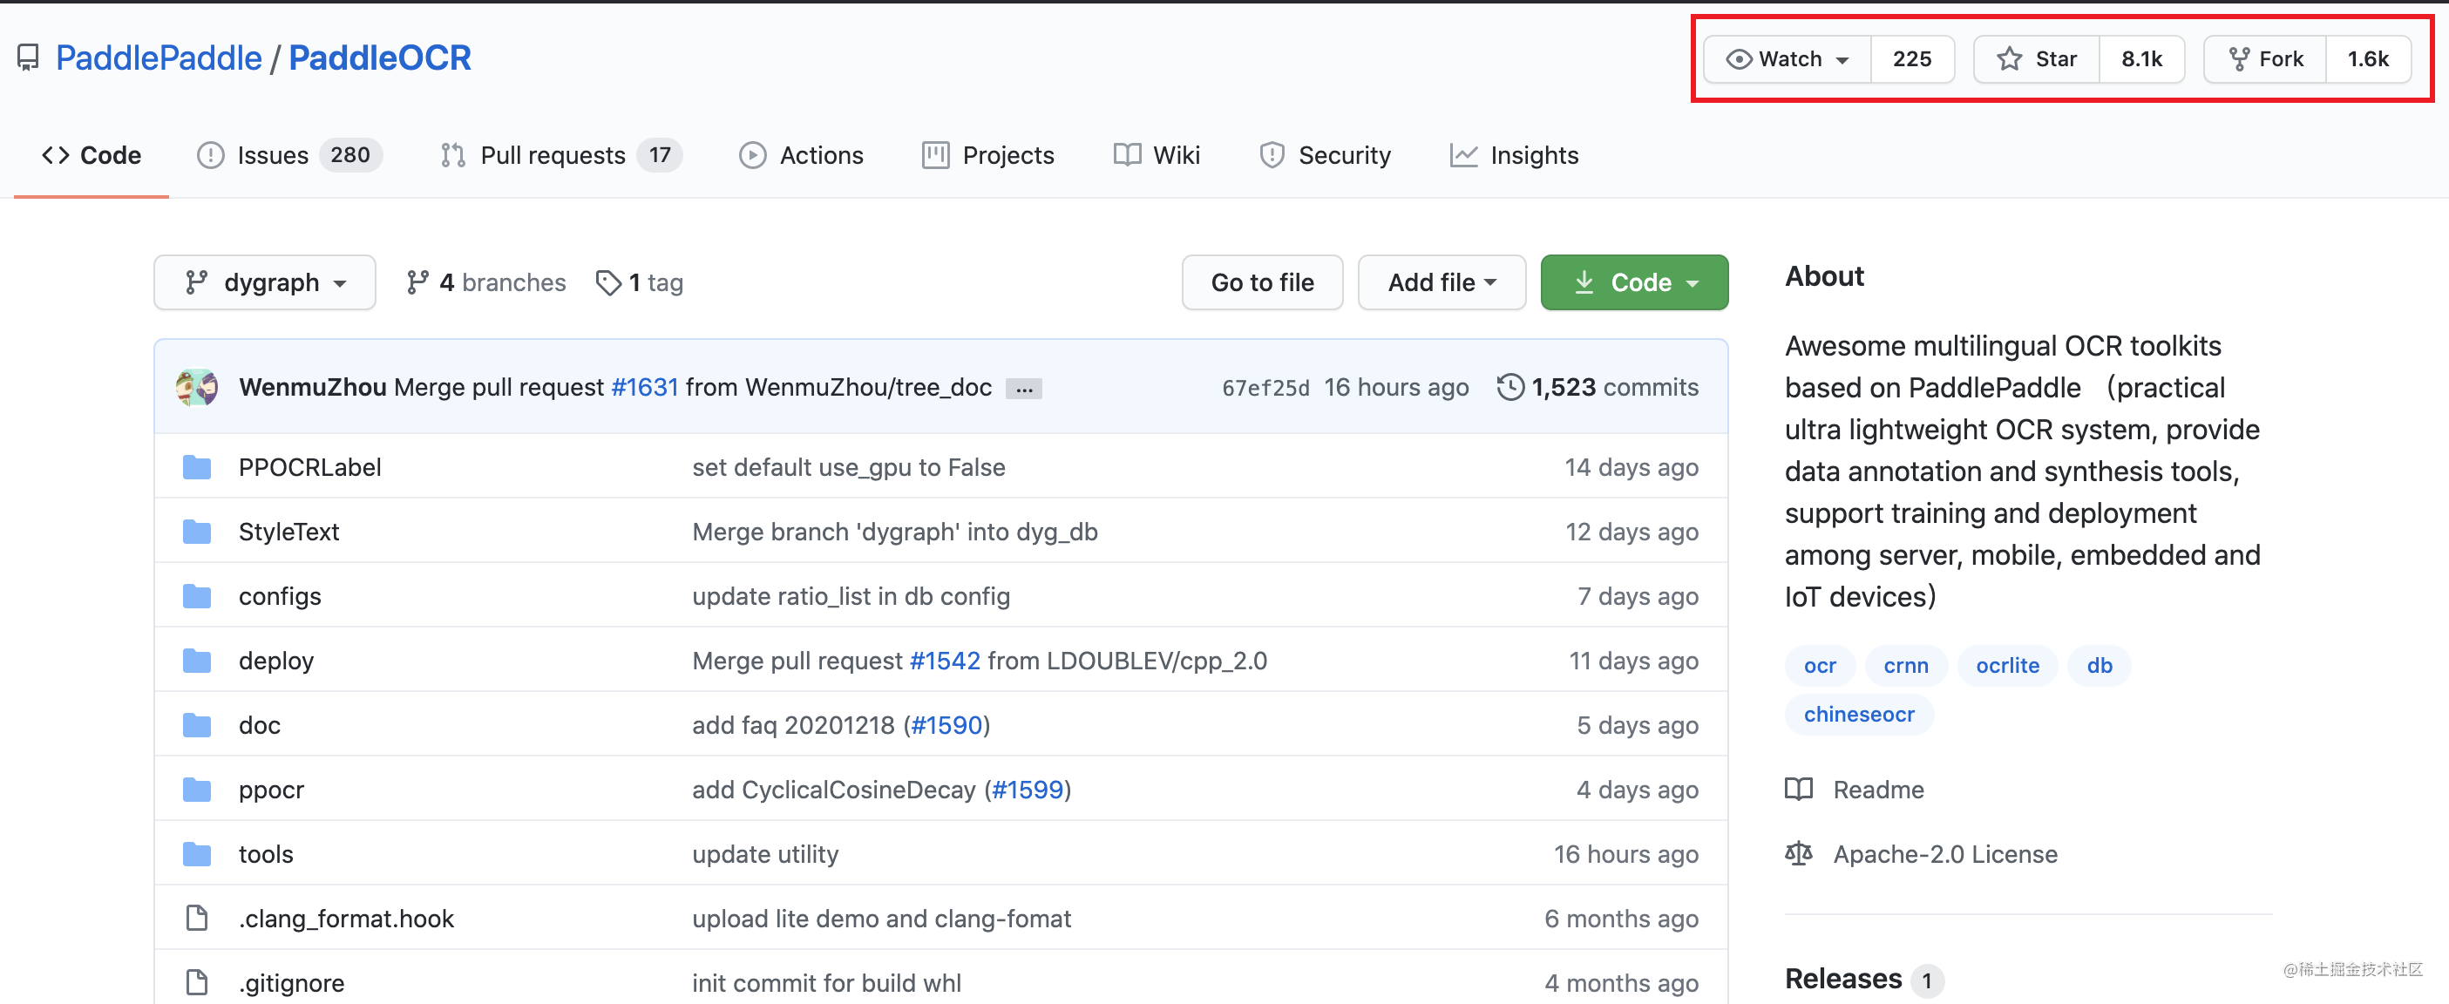Click the Go to file button
Image resolution: width=2449 pixels, height=1004 pixels.
coord(1263,282)
